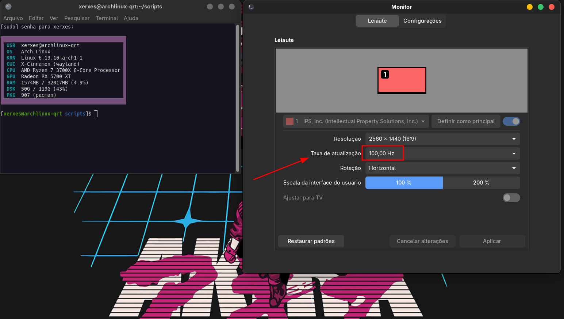This screenshot has width=564, height=319.
Task: Switch to the Configurações tab
Action: (x=422, y=21)
